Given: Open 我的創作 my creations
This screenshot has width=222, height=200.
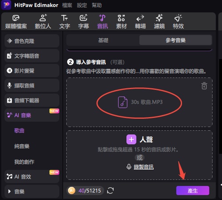Looking at the screenshot, I should (x=24, y=162).
